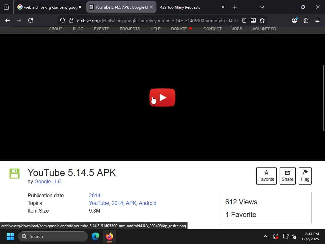Image resolution: width=325 pixels, height=244 pixels.
Task: Click the install/save page icon in address bar
Action: 253,20
